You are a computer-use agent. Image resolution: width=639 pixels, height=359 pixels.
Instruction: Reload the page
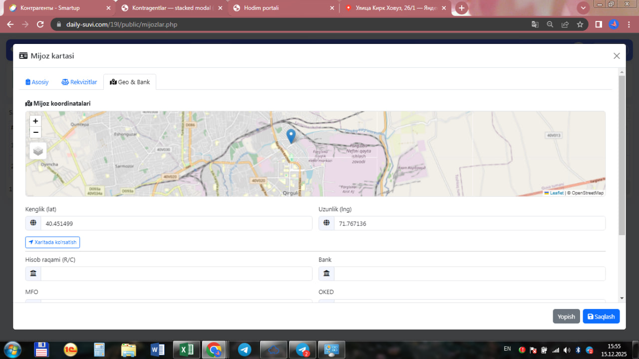[40, 24]
